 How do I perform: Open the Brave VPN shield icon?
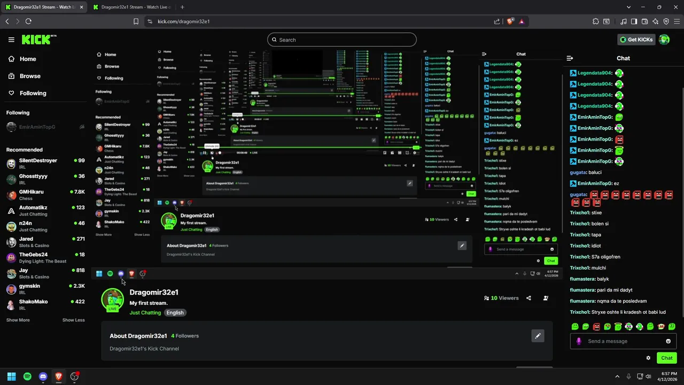click(x=666, y=21)
